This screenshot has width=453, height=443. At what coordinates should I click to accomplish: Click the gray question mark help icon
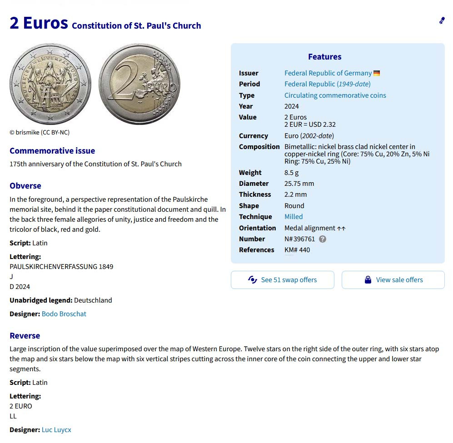point(323,239)
